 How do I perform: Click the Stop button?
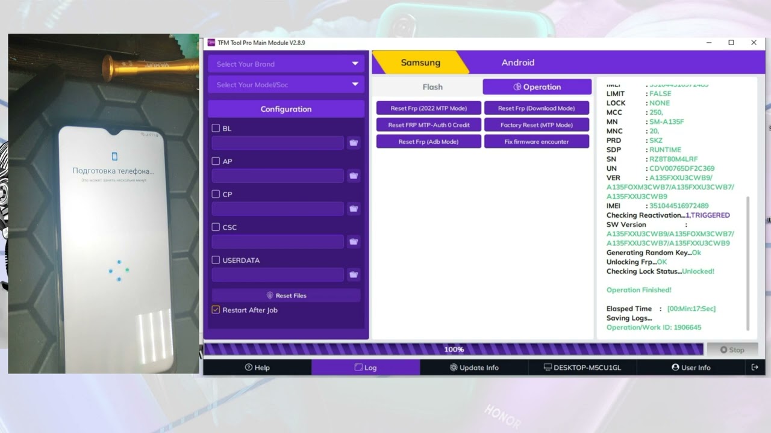[x=732, y=349]
